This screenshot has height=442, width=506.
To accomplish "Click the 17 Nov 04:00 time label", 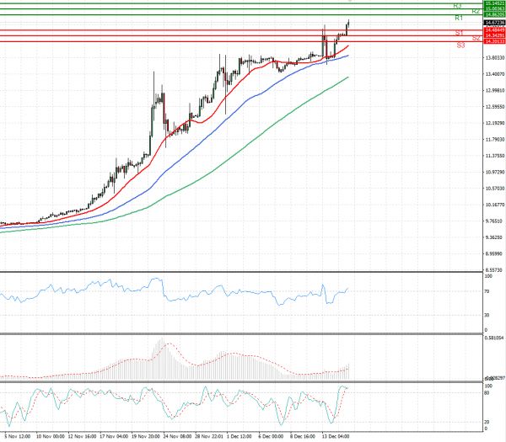I will point(114,436).
